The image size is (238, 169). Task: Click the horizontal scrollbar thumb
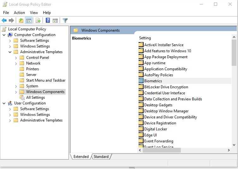(162, 150)
